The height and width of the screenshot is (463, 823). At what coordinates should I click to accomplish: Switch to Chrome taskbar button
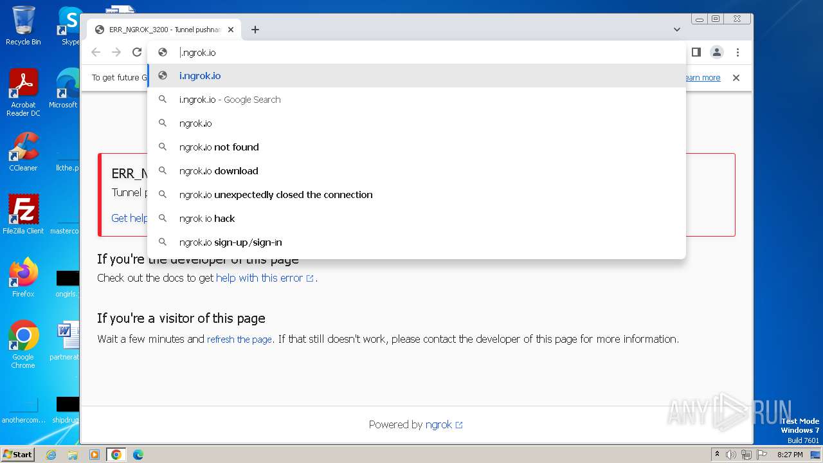pyautogui.click(x=116, y=455)
